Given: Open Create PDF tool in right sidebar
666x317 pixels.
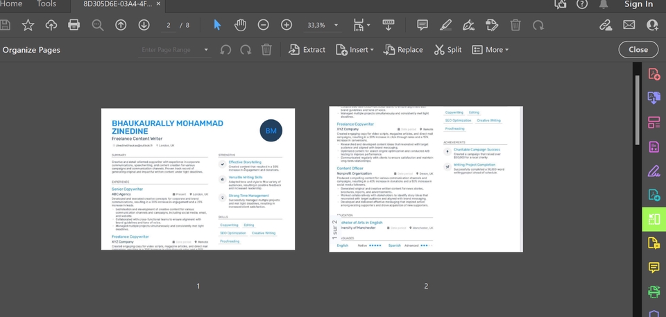Looking at the screenshot, I should [654, 74].
